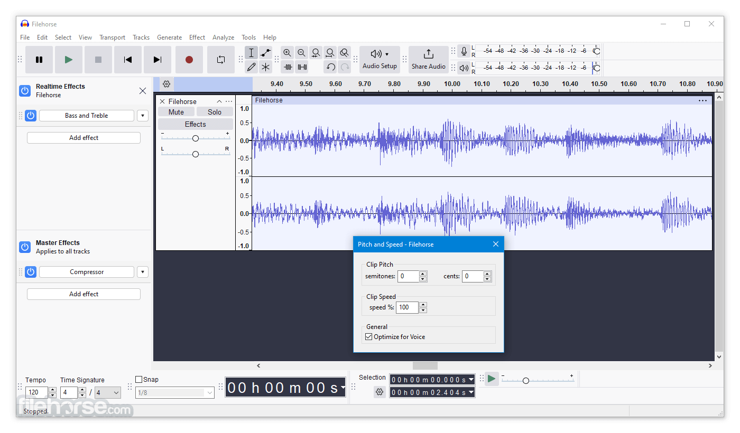
Task: Choose the Multi-tool asterisk icon
Action: point(265,67)
